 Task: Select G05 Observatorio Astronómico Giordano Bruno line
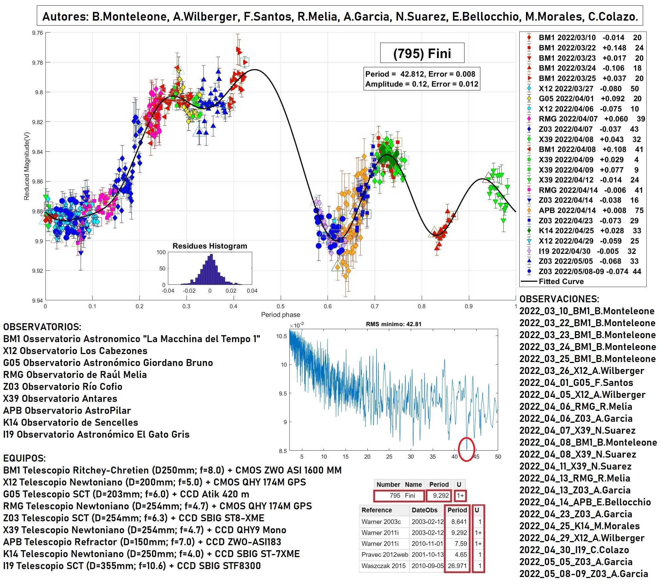[x=108, y=363]
